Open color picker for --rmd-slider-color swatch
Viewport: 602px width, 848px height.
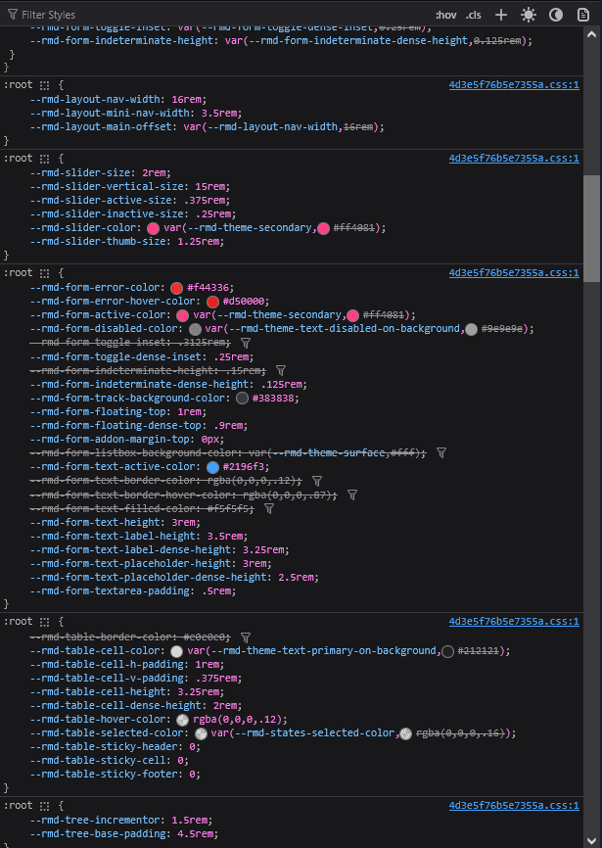(x=153, y=227)
